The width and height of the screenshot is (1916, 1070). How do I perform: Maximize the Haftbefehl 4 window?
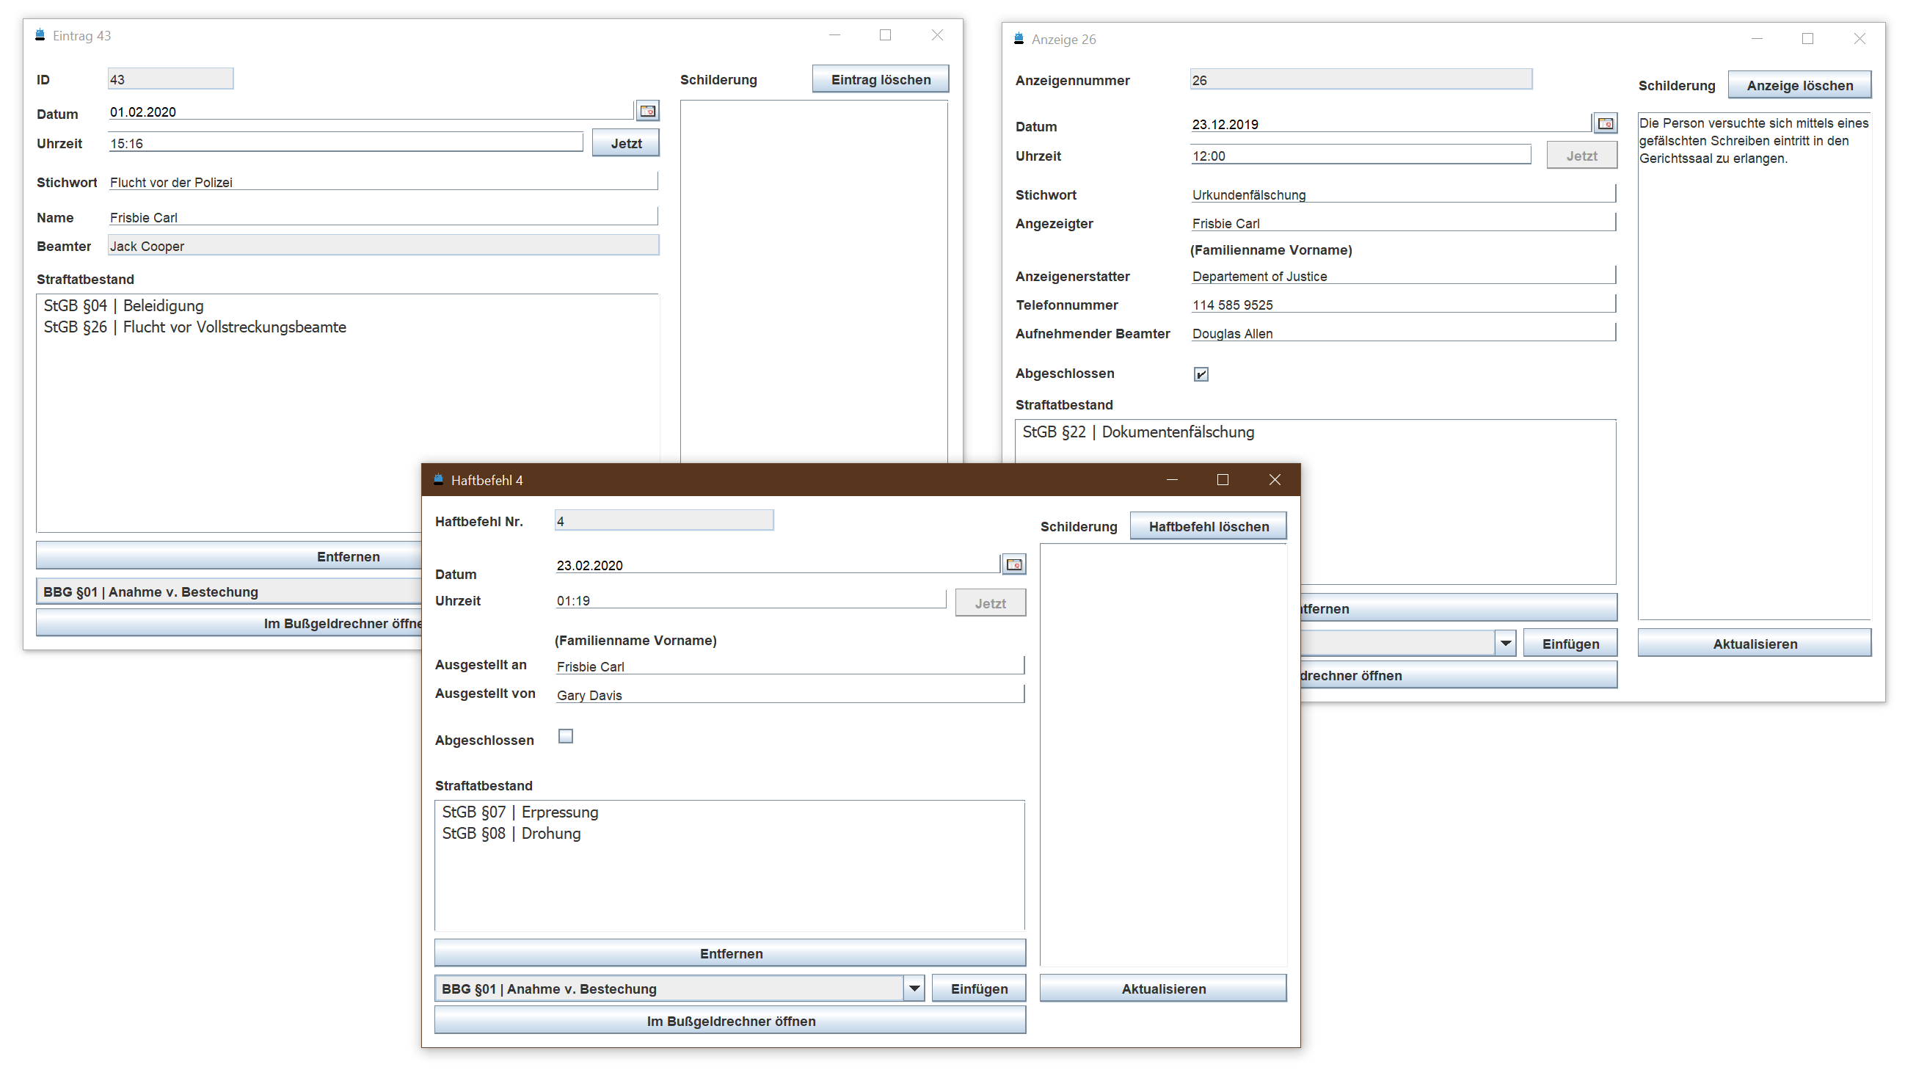tap(1222, 480)
